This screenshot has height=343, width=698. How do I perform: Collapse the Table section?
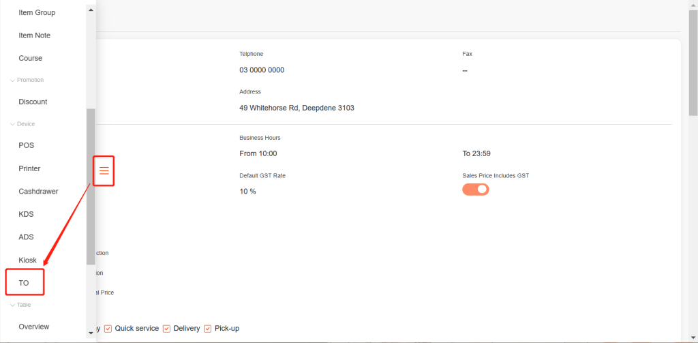click(x=12, y=305)
